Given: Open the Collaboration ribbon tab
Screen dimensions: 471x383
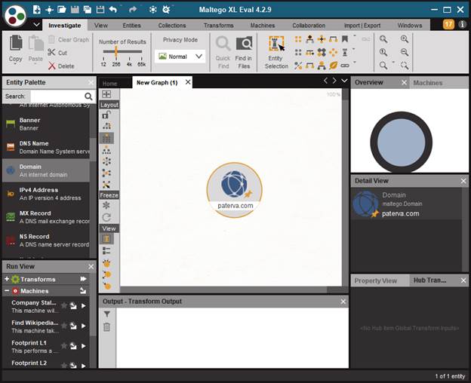Looking at the screenshot, I should click(309, 26).
